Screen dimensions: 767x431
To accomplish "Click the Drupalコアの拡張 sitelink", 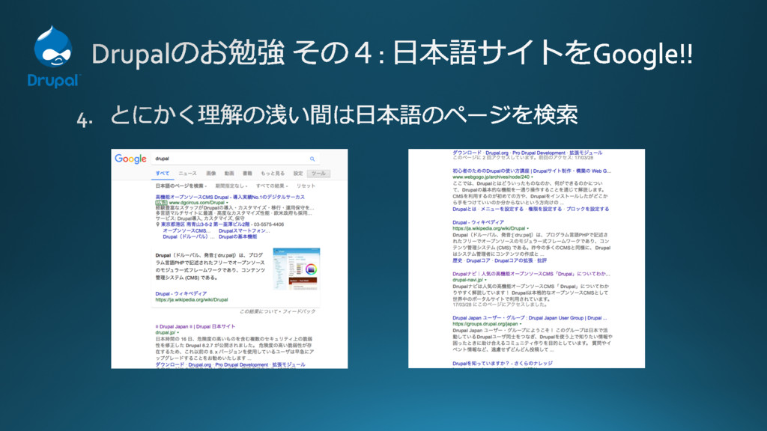I will click(x=514, y=261).
